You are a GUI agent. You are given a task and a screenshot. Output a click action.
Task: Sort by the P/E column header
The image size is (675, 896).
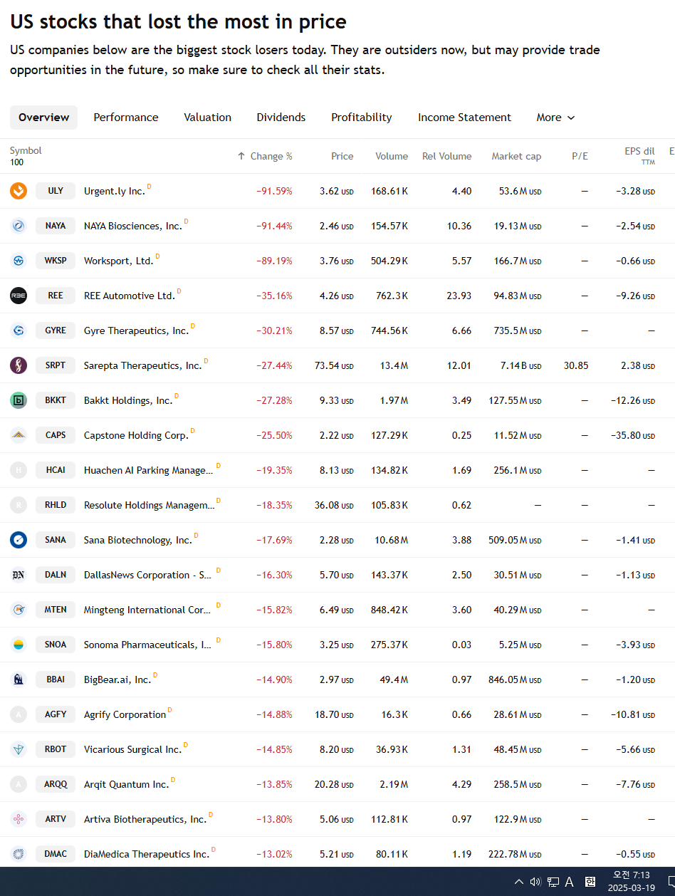tap(580, 156)
